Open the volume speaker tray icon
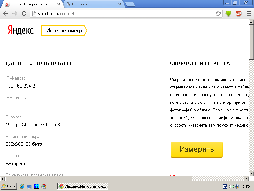Image resolution: width=254 pixels, height=191 pixels. (231, 187)
